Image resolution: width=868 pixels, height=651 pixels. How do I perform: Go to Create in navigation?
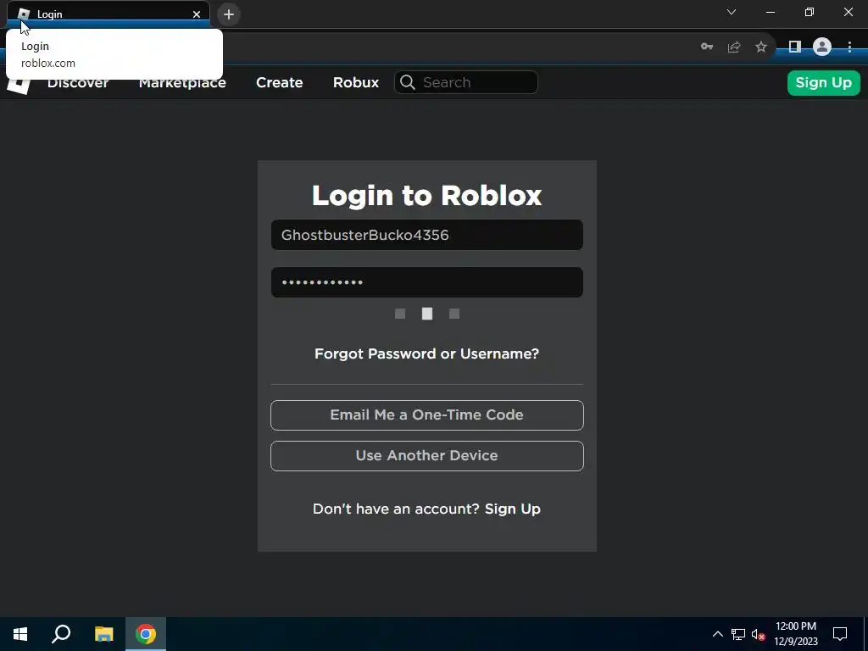pyautogui.click(x=280, y=82)
